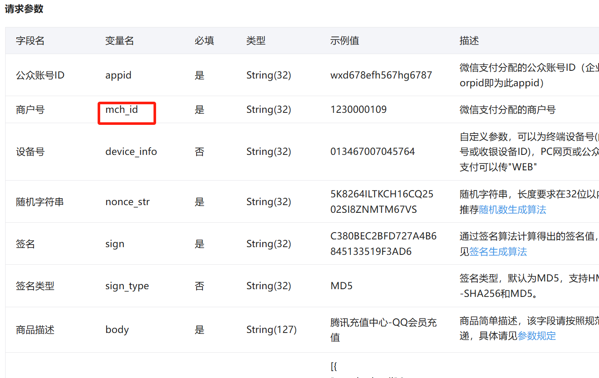The image size is (599, 378).
Task: Click the 描述 column header
Action: (469, 40)
